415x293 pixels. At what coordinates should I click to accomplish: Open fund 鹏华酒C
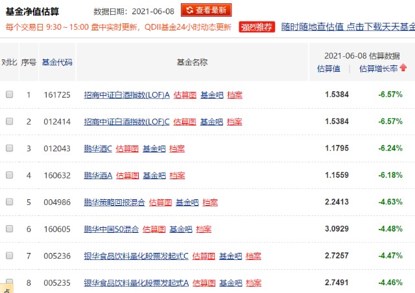pyautogui.click(x=98, y=149)
